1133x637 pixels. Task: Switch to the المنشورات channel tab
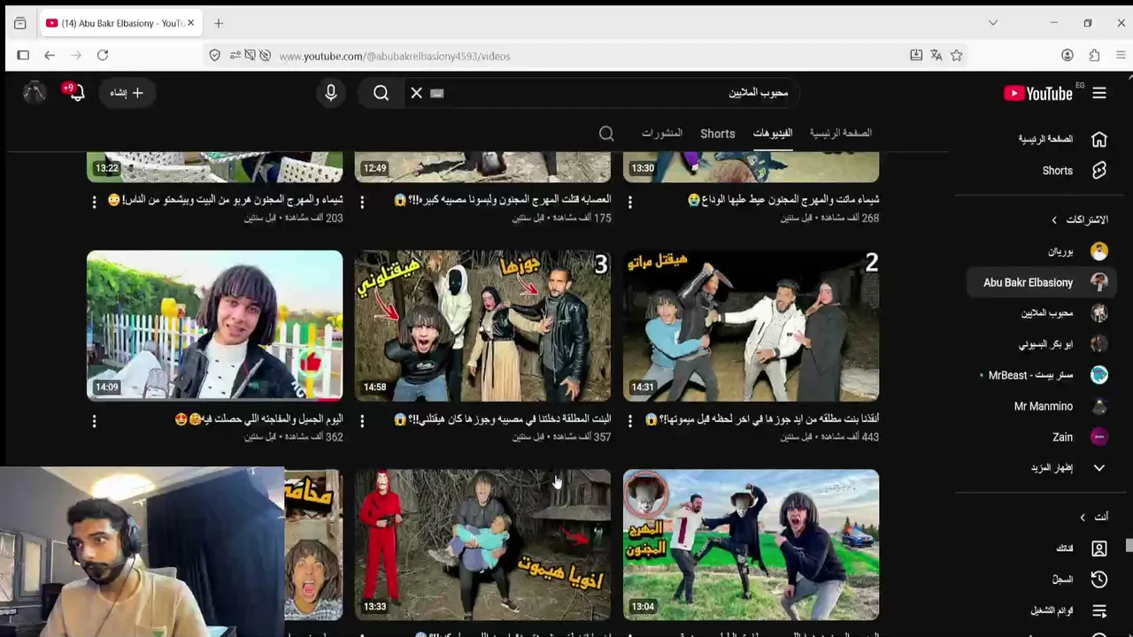pos(662,134)
